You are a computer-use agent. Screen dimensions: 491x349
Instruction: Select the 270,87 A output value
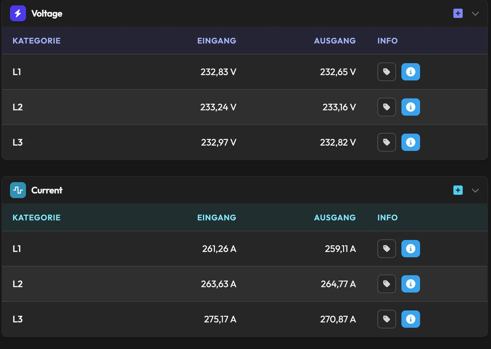(x=338, y=319)
